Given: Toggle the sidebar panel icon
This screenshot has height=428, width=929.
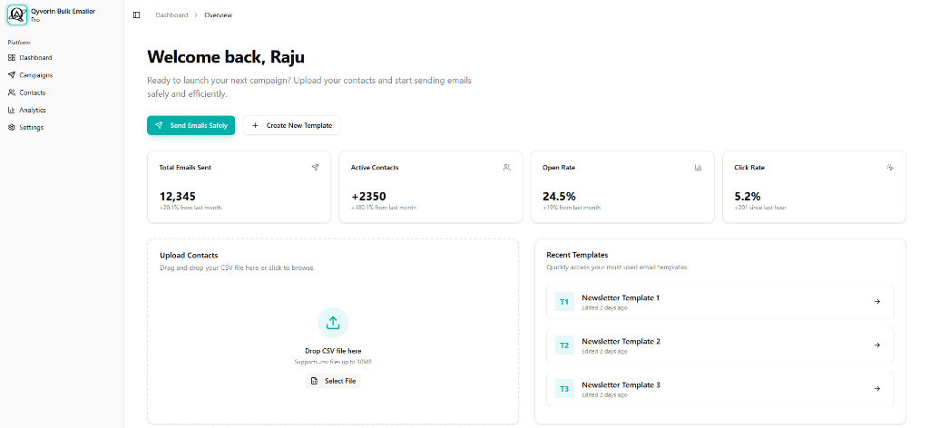Looking at the screenshot, I should (137, 15).
